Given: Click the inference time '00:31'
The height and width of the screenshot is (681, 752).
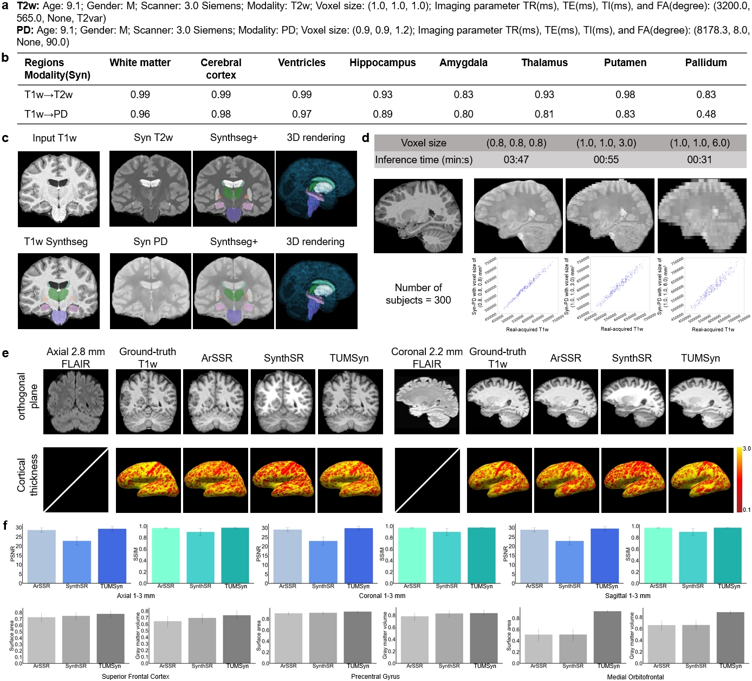Looking at the screenshot, I should 699,160.
